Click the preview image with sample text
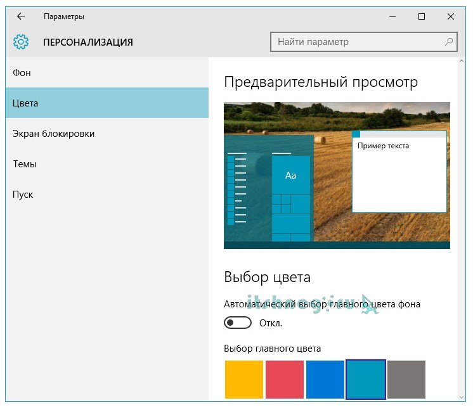473x410 pixels. pos(337,176)
